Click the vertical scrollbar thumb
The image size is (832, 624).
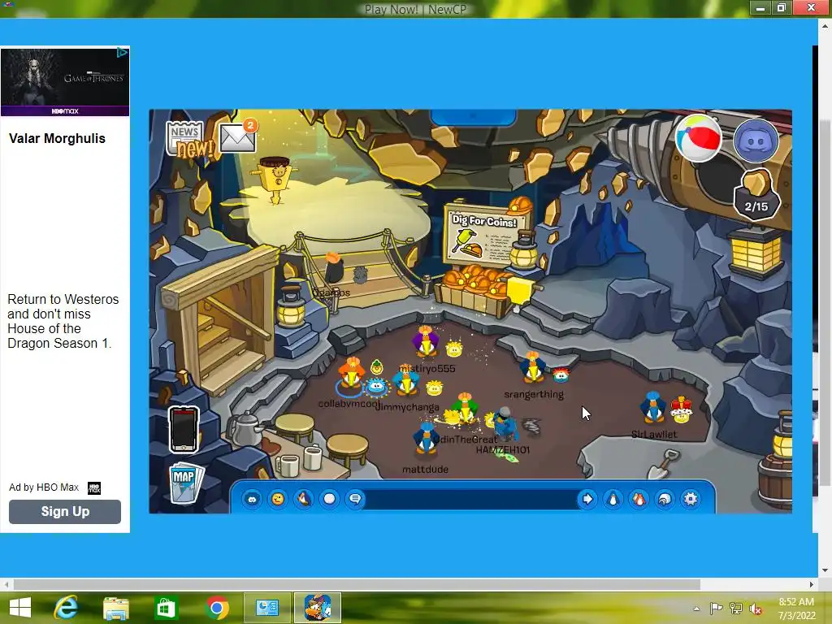coord(824,302)
